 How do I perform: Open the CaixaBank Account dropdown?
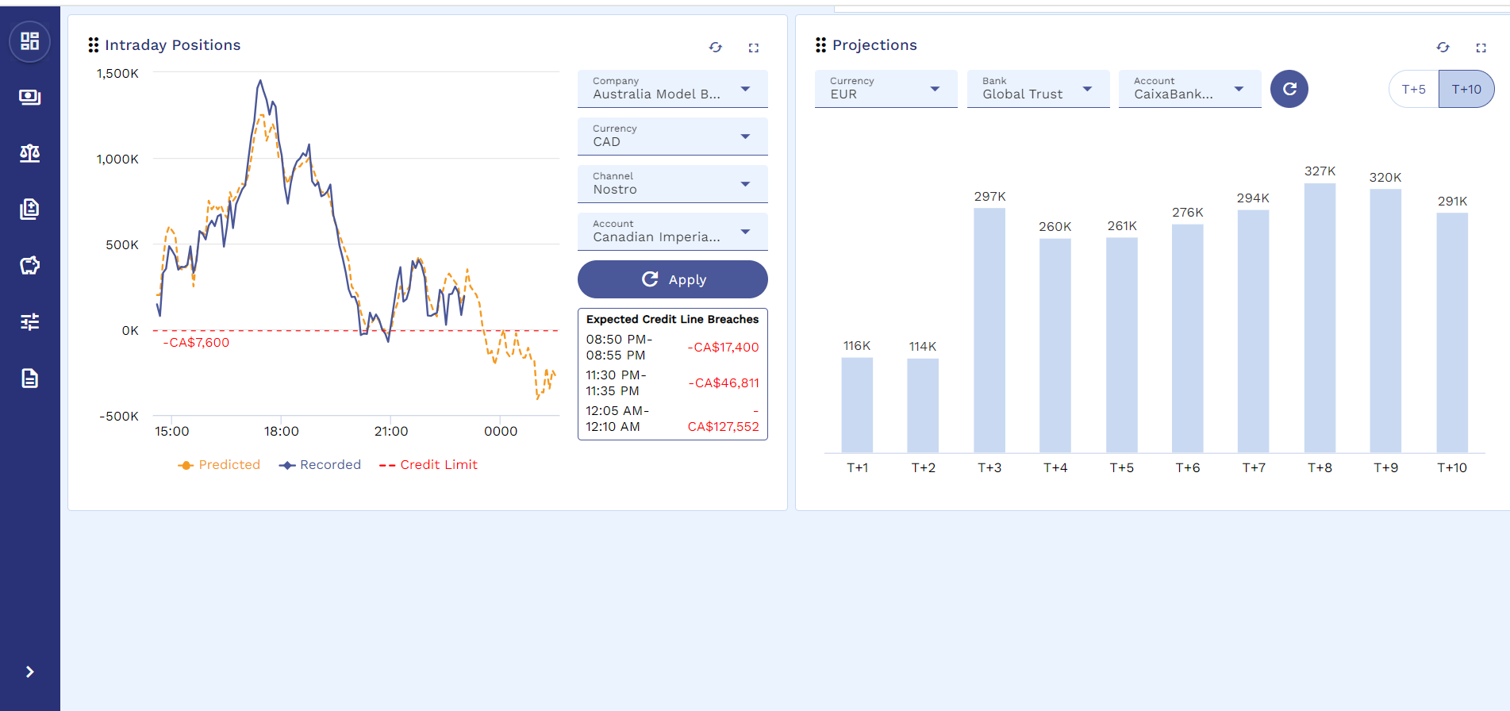(1190, 89)
